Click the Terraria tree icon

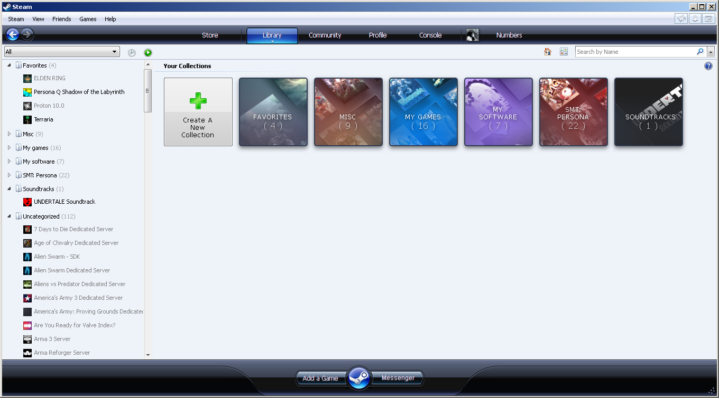[x=27, y=119]
